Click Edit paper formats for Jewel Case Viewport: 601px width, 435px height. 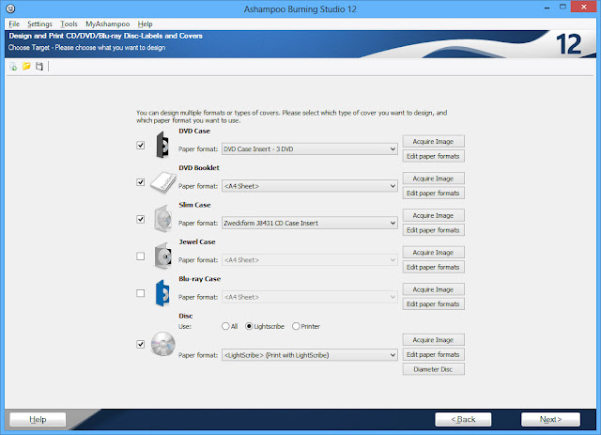tap(433, 267)
